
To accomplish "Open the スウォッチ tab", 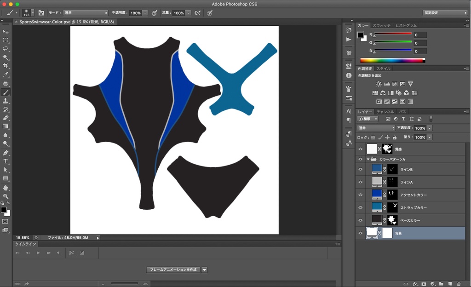I will coord(381,25).
